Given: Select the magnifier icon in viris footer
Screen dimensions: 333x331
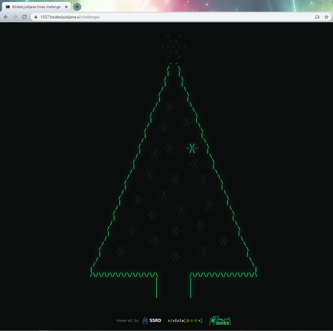Looking at the screenshot, I should 196,321.
